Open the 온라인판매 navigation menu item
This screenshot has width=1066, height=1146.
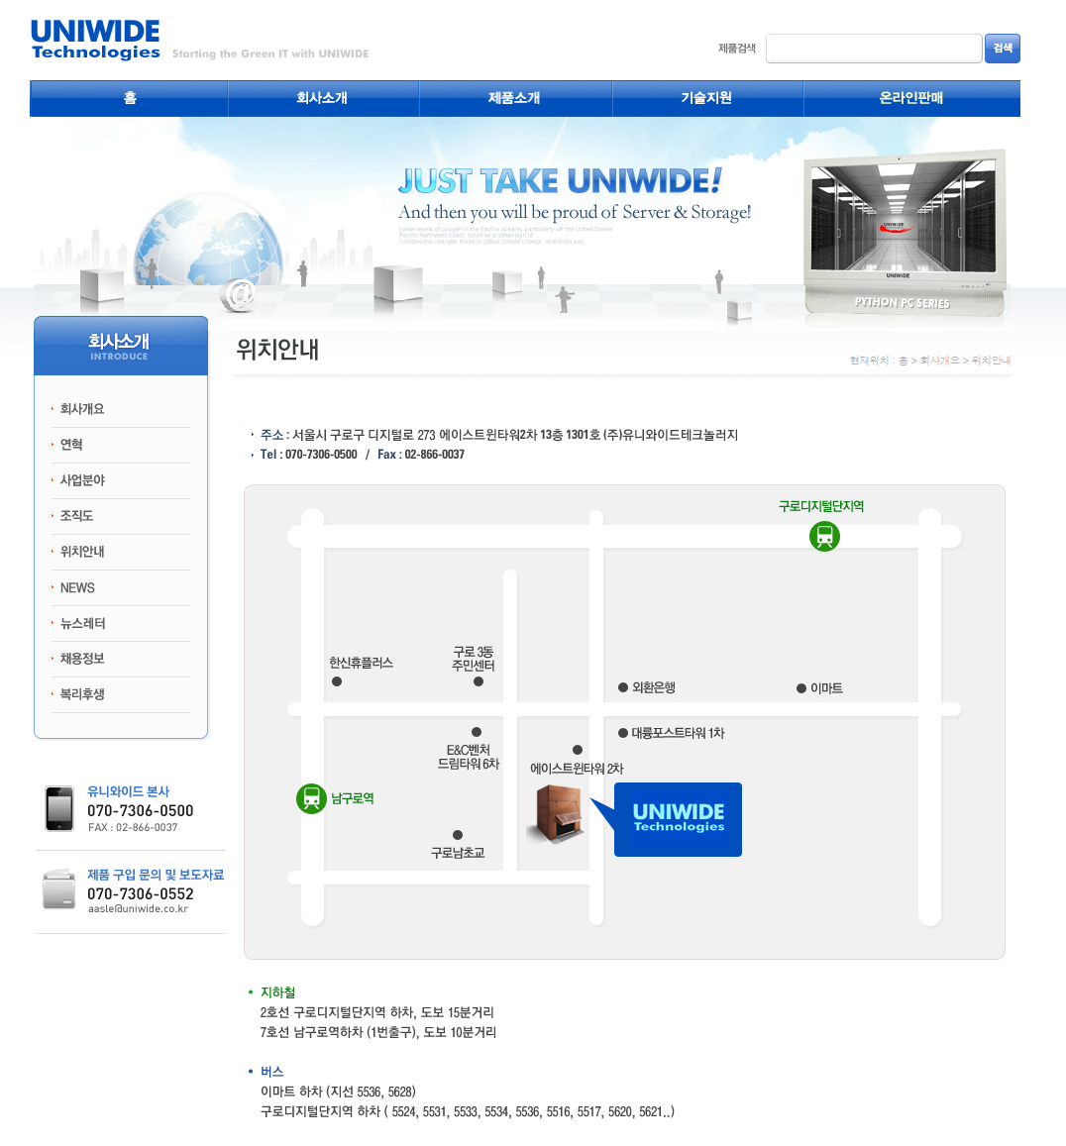click(x=911, y=98)
